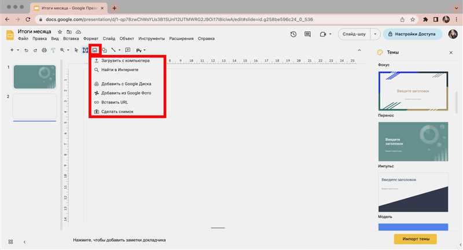Click the zoom magnifier tool
The width and height of the screenshot is (463, 250).
(63, 50)
